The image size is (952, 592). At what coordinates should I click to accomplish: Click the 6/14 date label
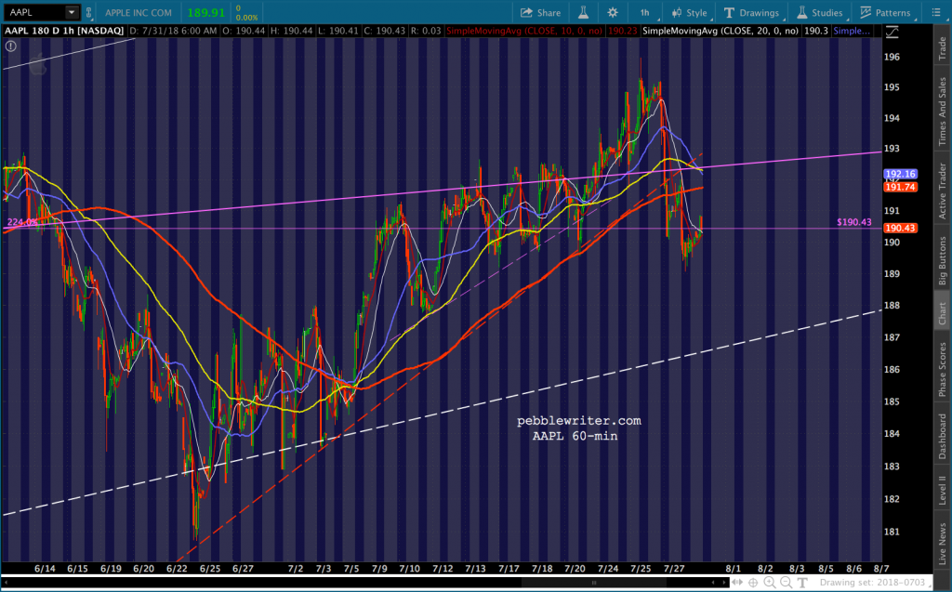pos(45,569)
